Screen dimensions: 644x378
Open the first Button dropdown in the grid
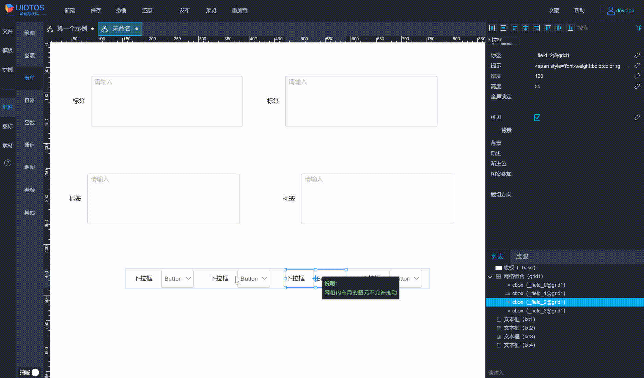188,278
